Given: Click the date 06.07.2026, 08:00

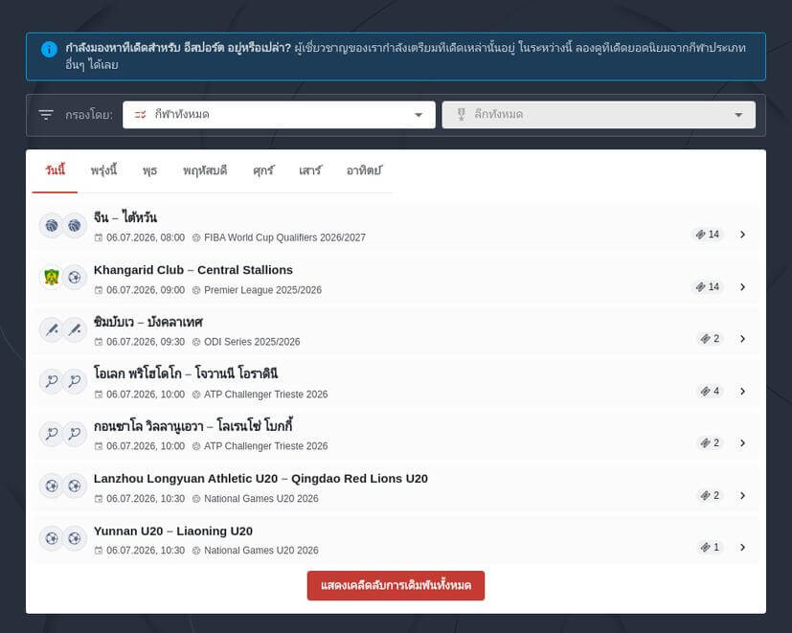Looking at the screenshot, I should point(146,237).
